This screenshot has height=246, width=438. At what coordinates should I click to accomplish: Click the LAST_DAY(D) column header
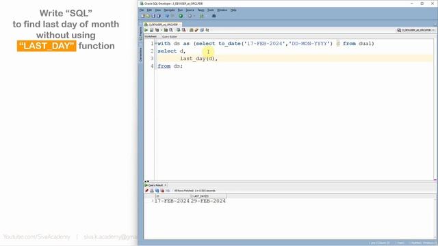tap(209, 196)
